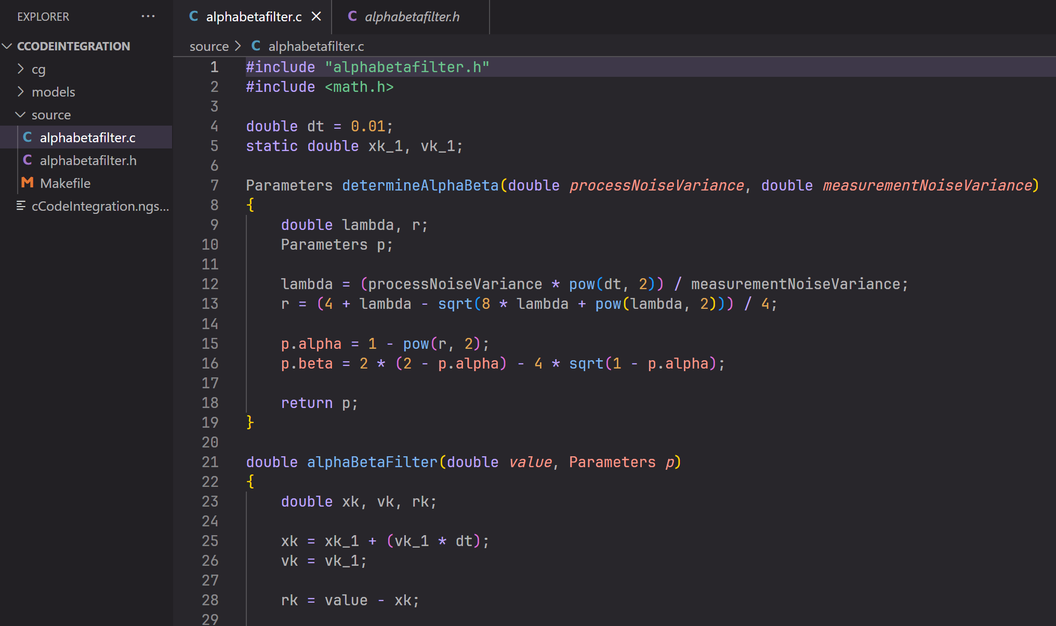Click the breadcrumb C file icon
Screen dimensions: 1056x626
(x=256, y=46)
